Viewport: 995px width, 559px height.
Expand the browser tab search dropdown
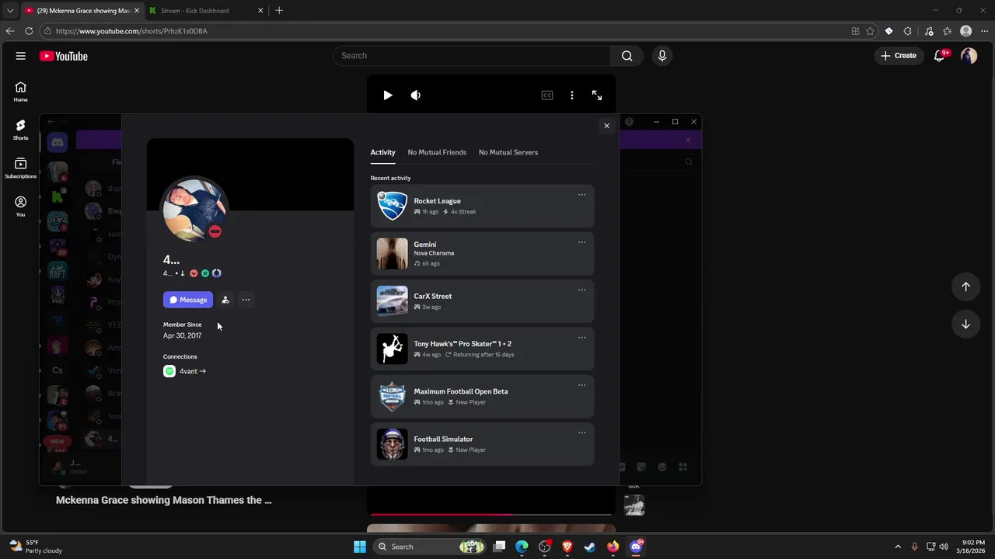(10, 11)
